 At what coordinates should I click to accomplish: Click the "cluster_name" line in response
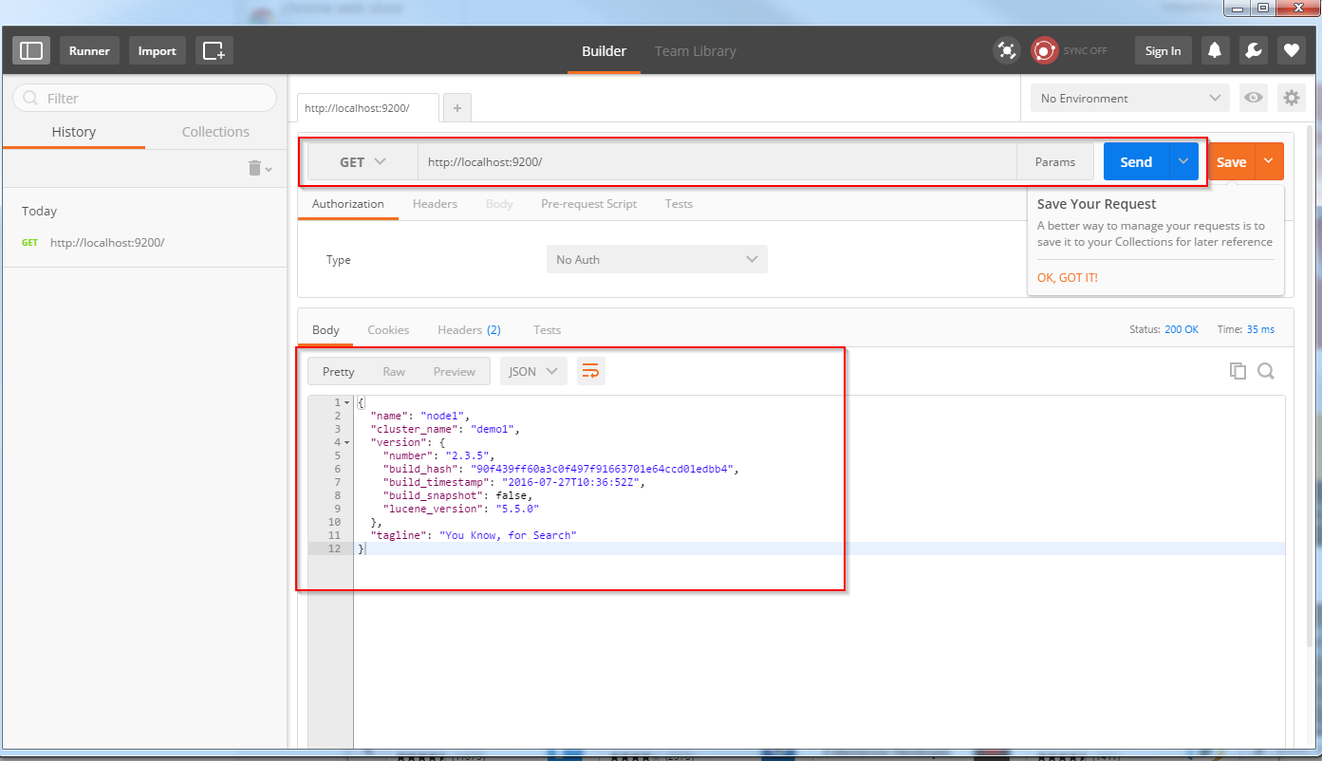444,429
